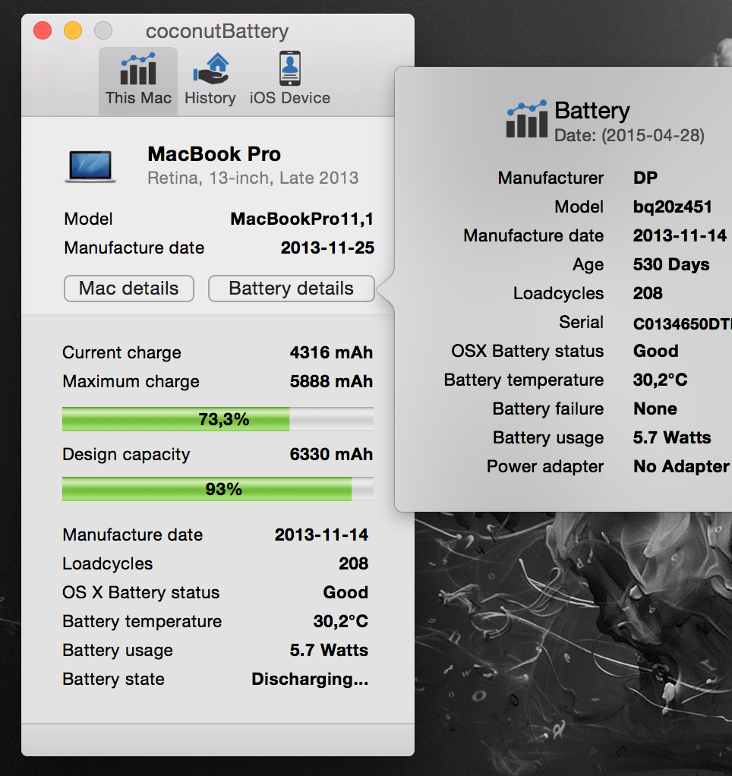
Task: Select design capacity value 6330 mAh
Action: tap(331, 454)
